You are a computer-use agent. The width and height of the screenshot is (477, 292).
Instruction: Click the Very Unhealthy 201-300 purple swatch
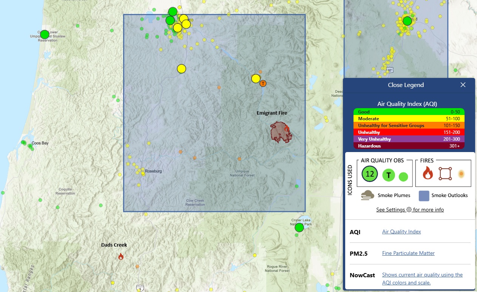click(x=409, y=139)
